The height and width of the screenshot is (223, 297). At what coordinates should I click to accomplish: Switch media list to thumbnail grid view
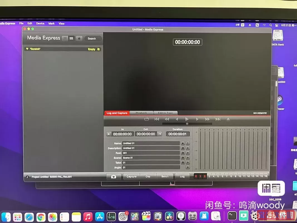pos(72,38)
